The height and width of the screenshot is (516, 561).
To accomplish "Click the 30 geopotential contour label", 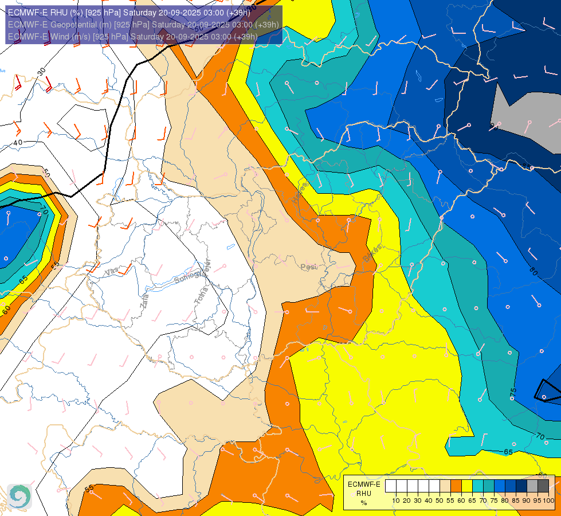I will click(41, 72).
